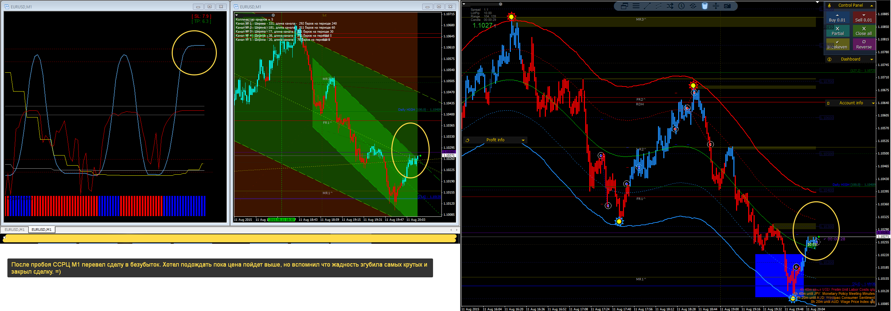Select the trend line drawing tool
The width and height of the screenshot is (891, 311).
tap(647, 6)
